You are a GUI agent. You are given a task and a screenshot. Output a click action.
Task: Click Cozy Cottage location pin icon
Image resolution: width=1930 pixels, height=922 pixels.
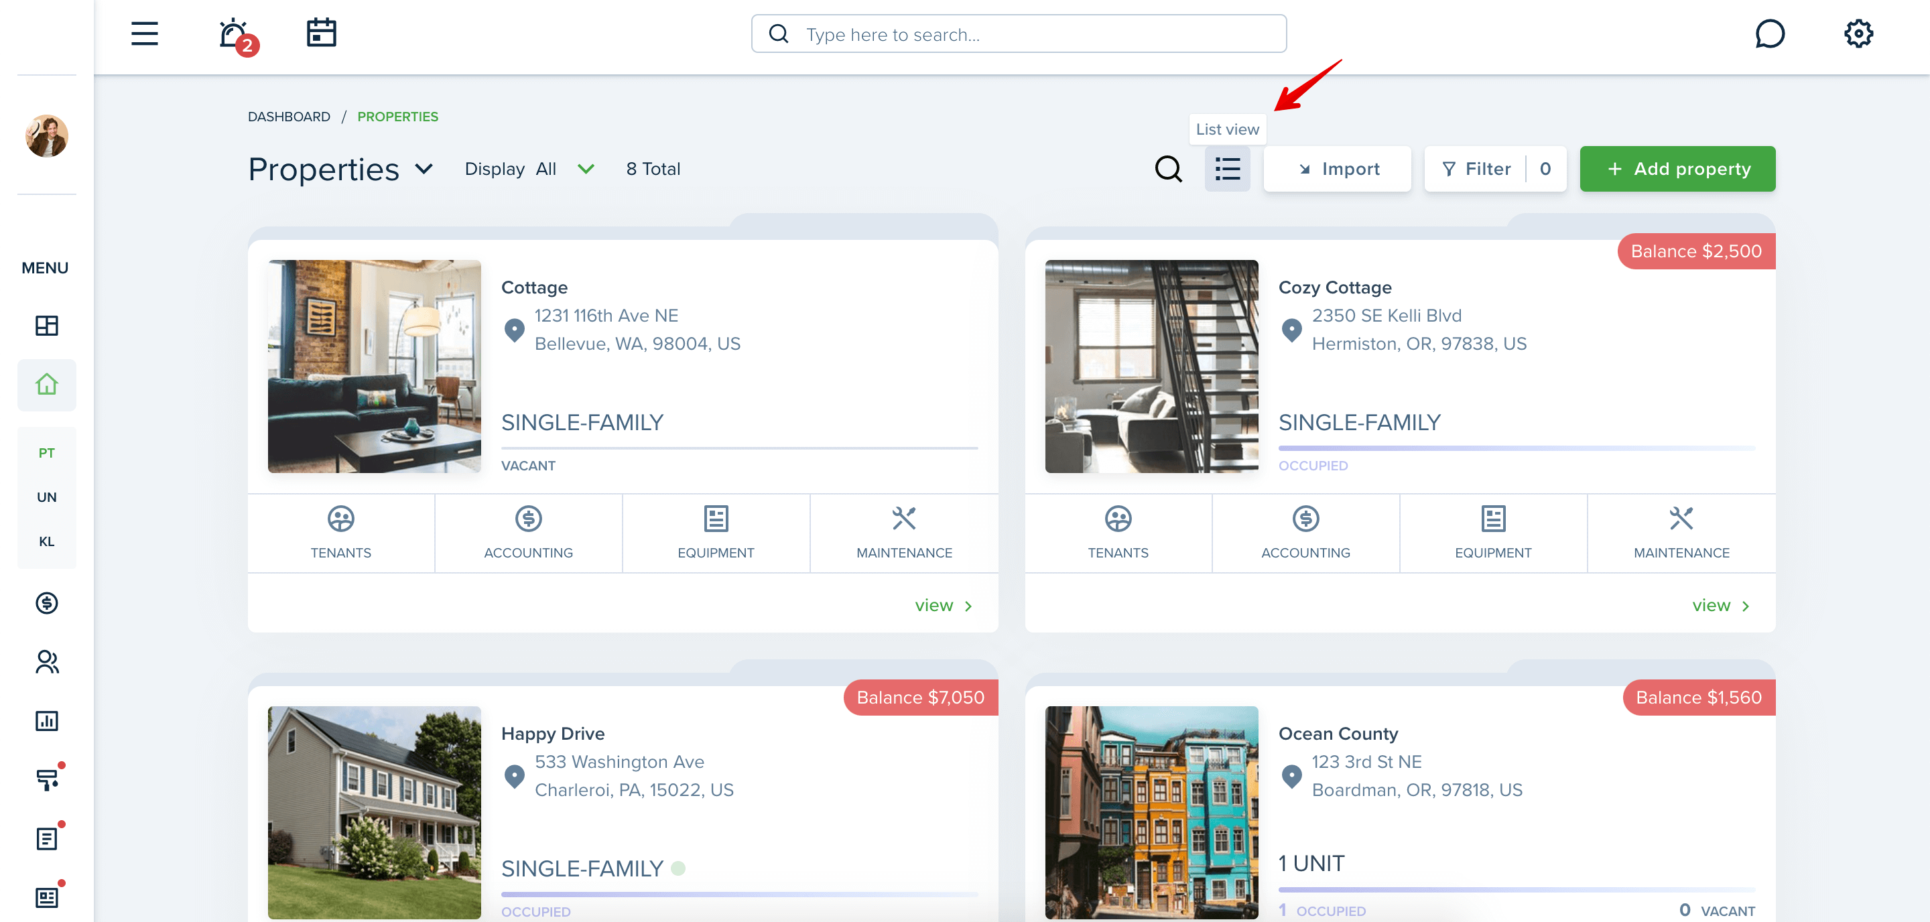pyautogui.click(x=1291, y=330)
